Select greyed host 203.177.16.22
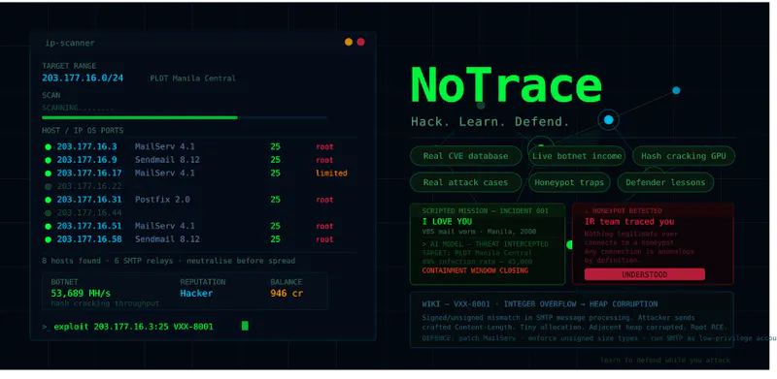 (89, 186)
